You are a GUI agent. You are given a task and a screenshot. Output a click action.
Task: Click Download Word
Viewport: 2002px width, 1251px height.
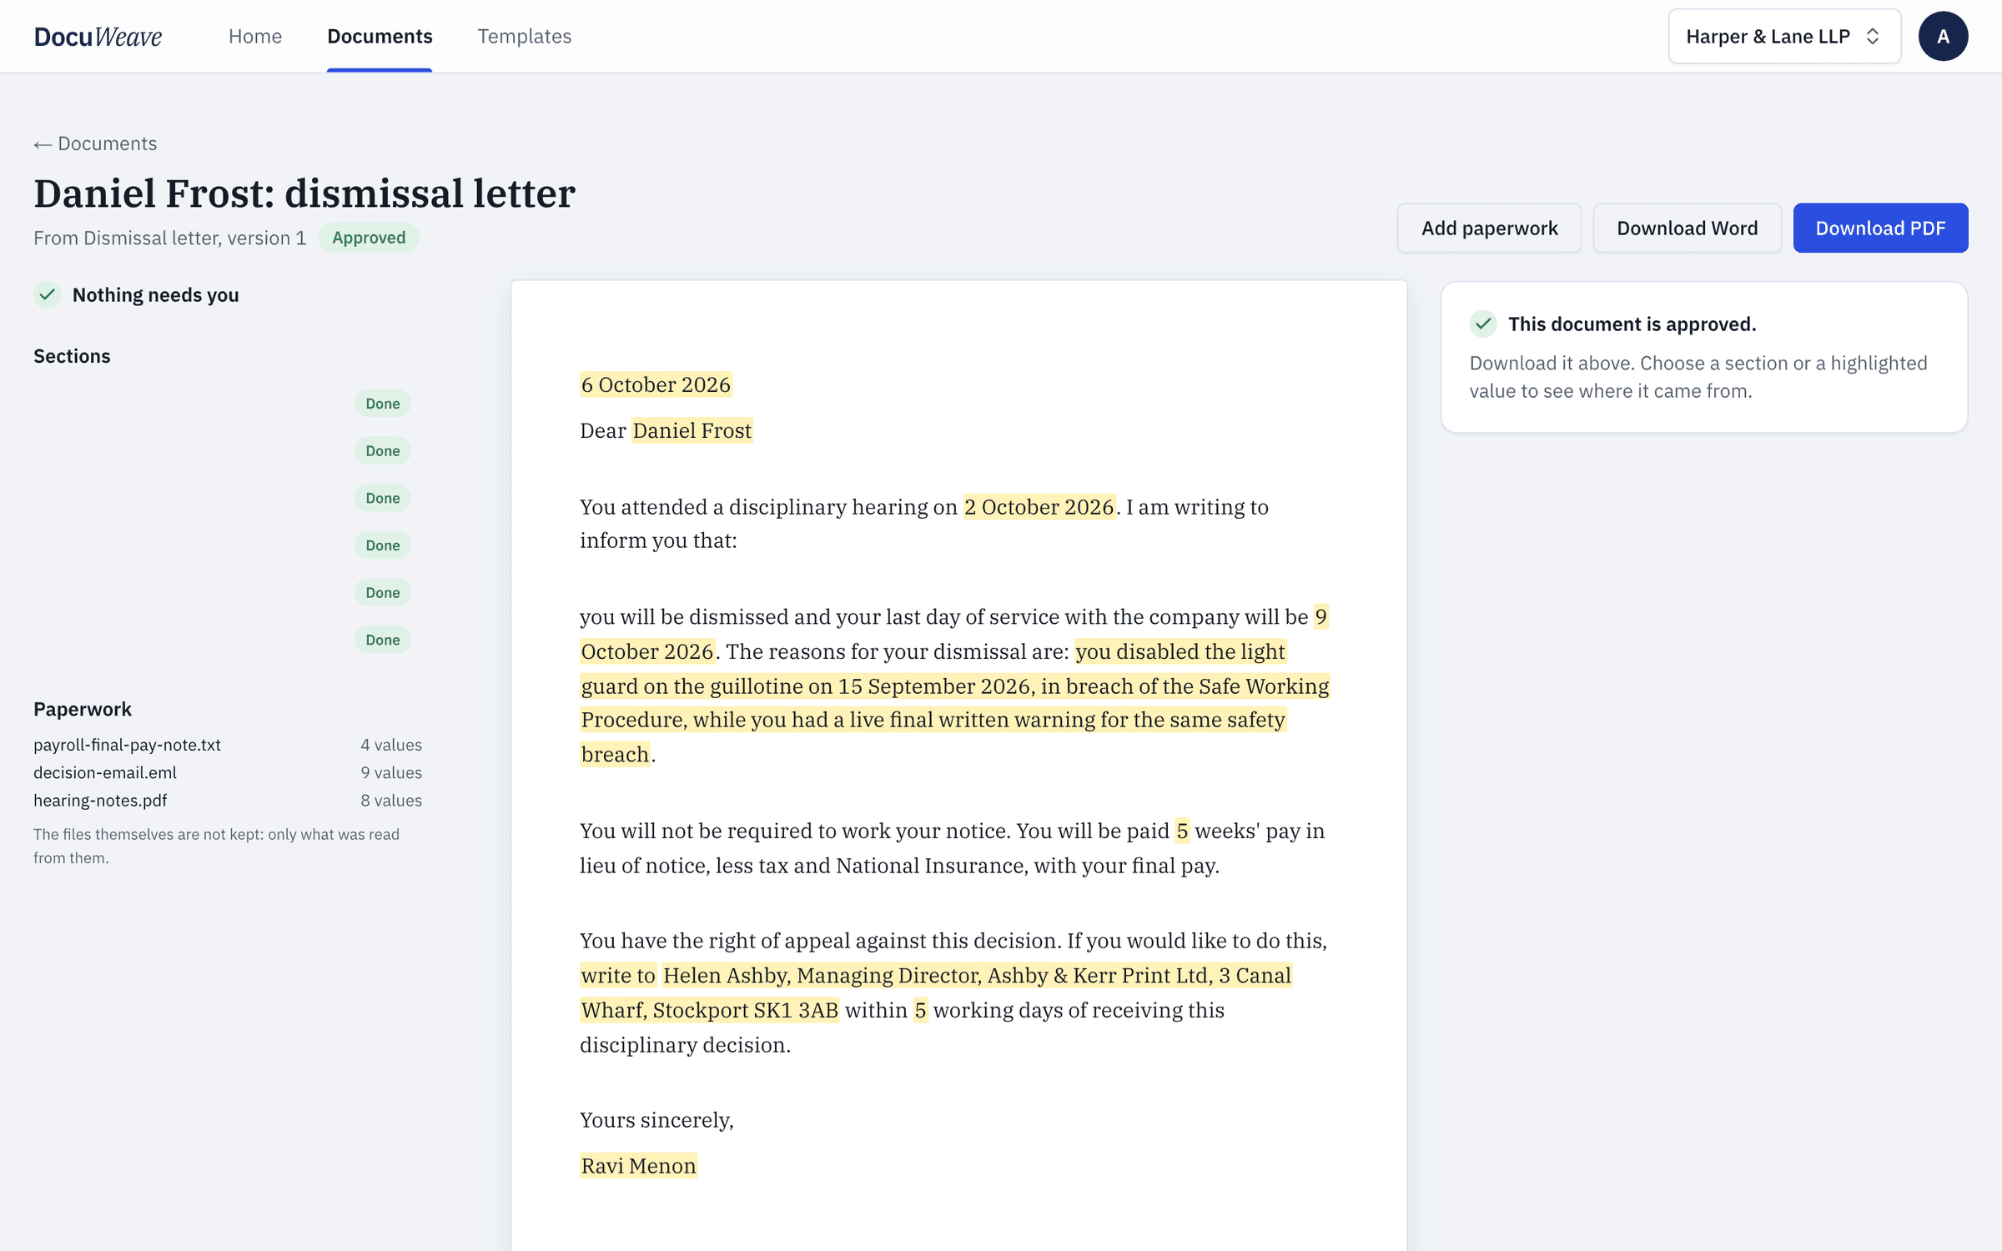pos(1687,228)
